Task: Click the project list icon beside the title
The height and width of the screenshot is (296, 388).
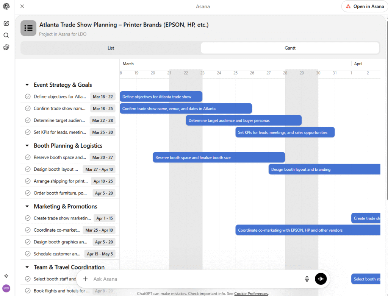Action: click(28, 28)
